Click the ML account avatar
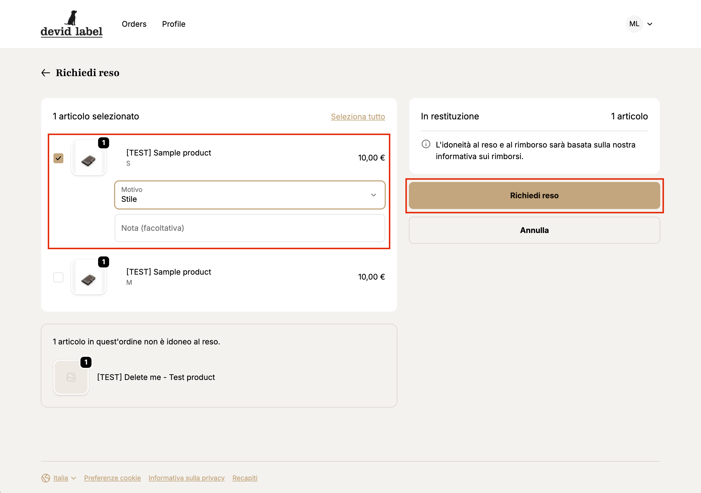The width and height of the screenshot is (701, 493). click(634, 24)
